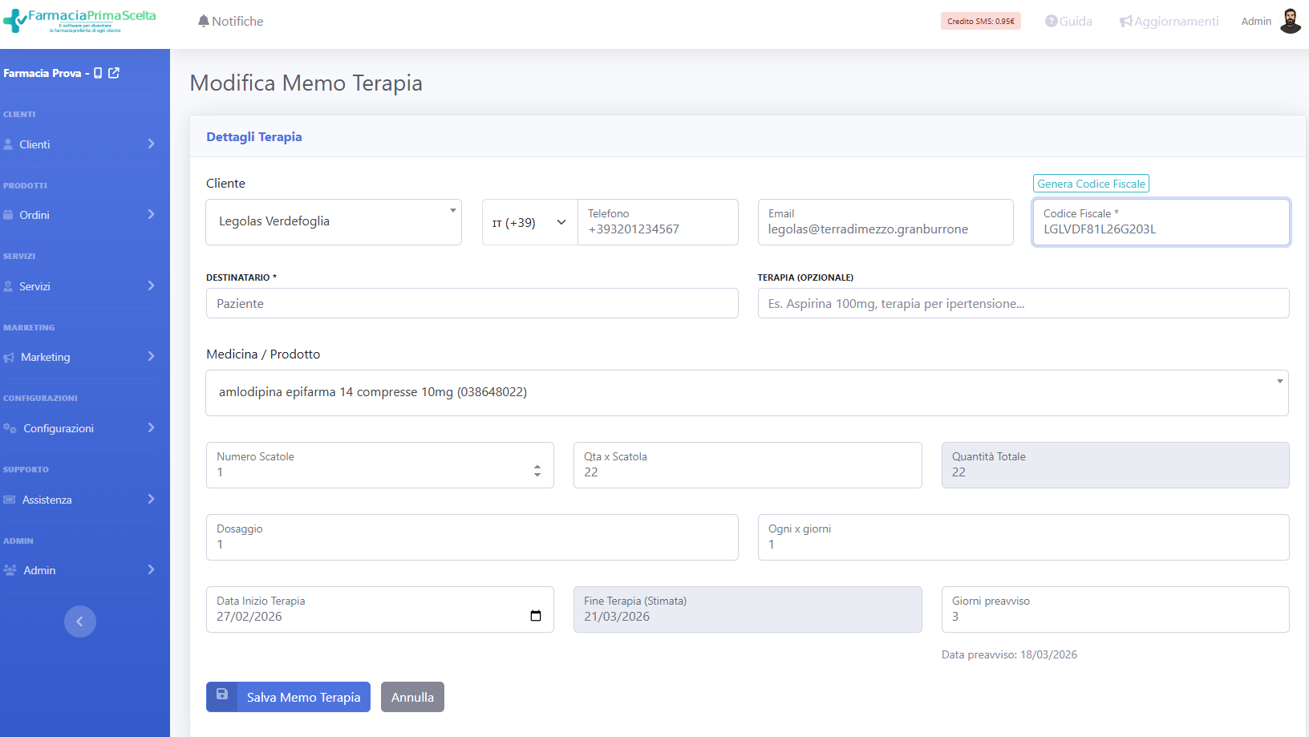This screenshot has height=737, width=1309.
Task: Adjust the Numero Scatole stepper arrows
Action: 537,471
